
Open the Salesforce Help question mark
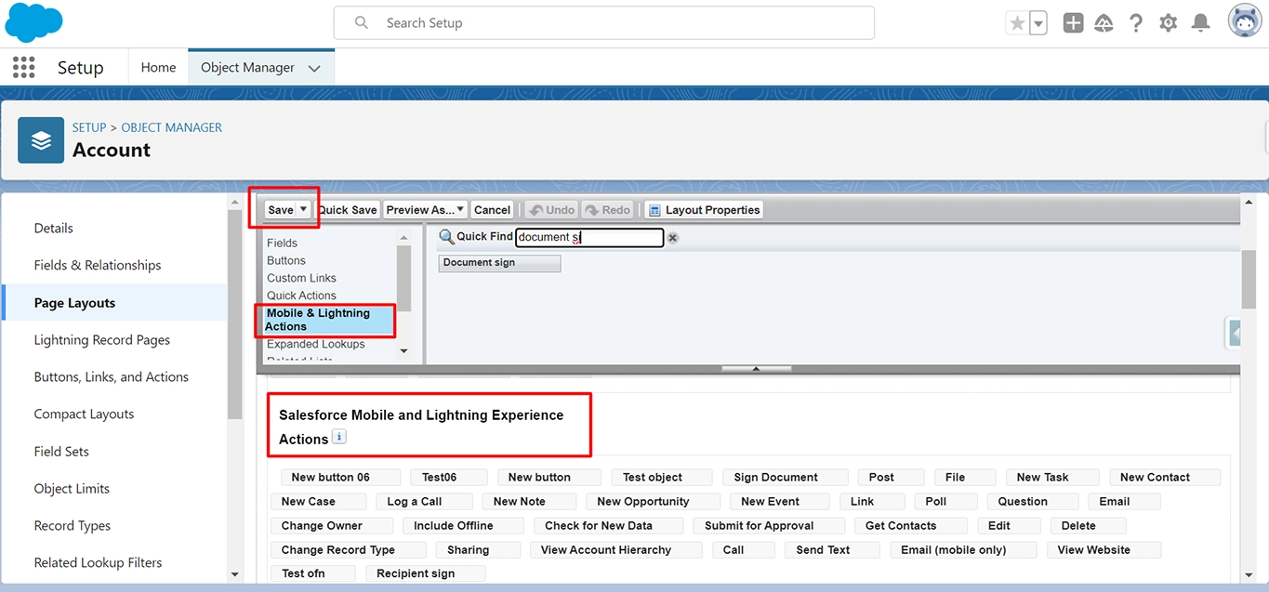1136,23
